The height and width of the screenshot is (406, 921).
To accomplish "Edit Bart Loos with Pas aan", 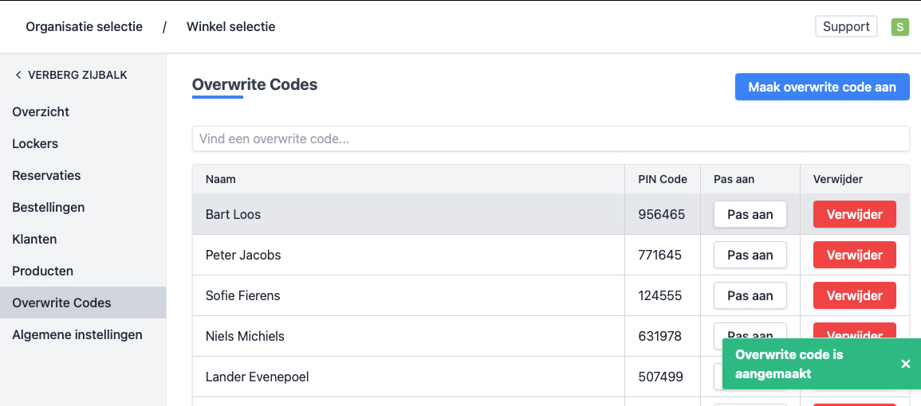I will [750, 214].
